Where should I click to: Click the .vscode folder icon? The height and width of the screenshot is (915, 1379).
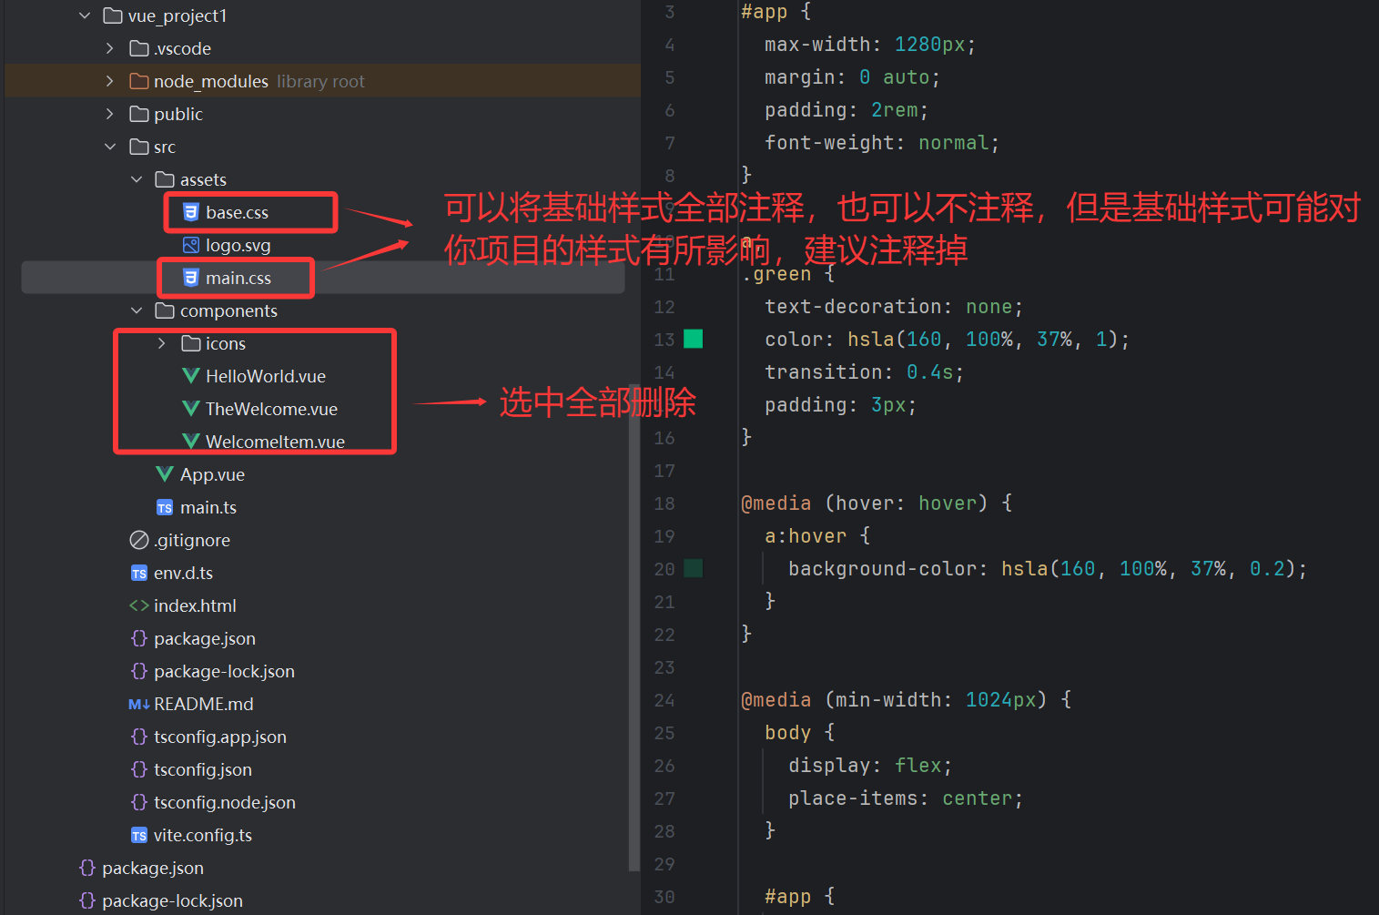tap(139, 48)
